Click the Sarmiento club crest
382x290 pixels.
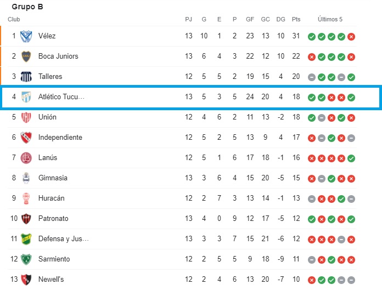point(26,259)
